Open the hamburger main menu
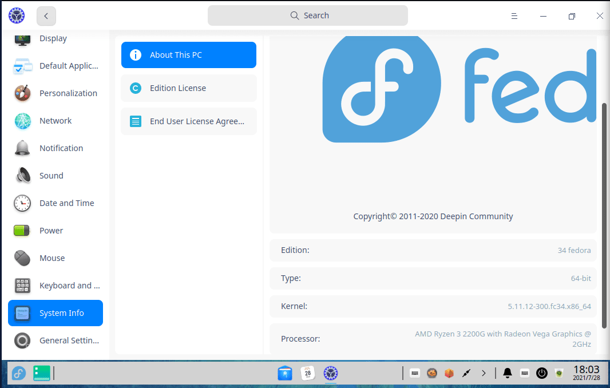Viewport: 610px width, 388px height. point(514,16)
